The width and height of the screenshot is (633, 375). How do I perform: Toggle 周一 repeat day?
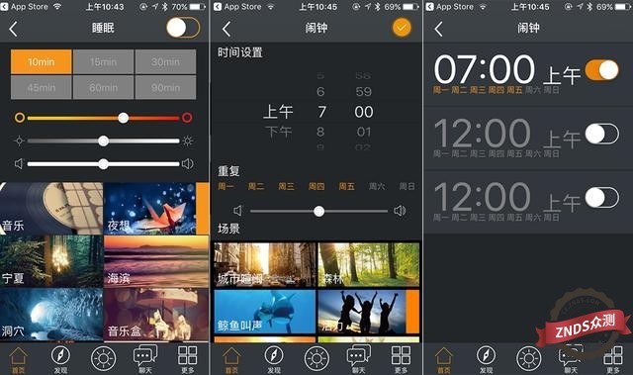[226, 186]
